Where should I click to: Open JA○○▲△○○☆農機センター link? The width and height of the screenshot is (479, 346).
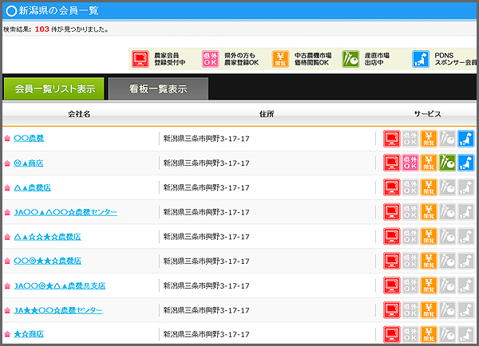(65, 212)
